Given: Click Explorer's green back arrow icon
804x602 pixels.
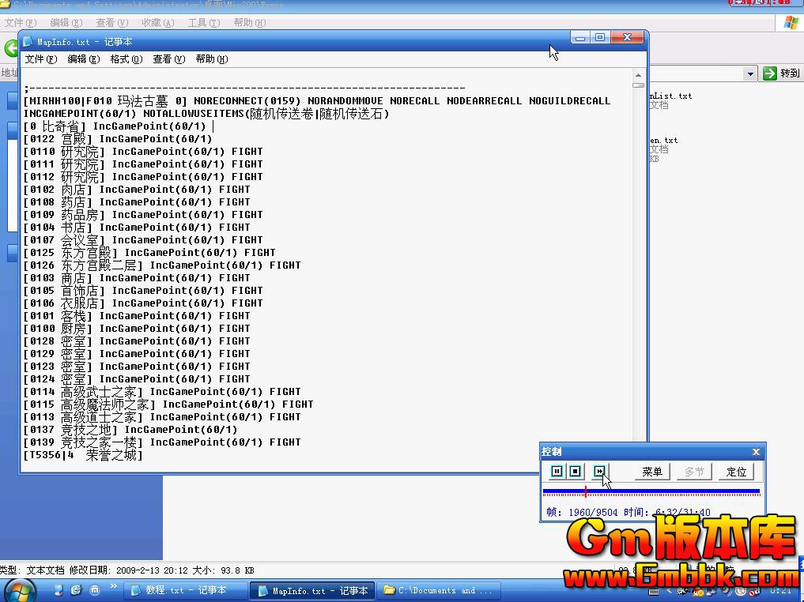Looking at the screenshot, I should tap(11, 48).
